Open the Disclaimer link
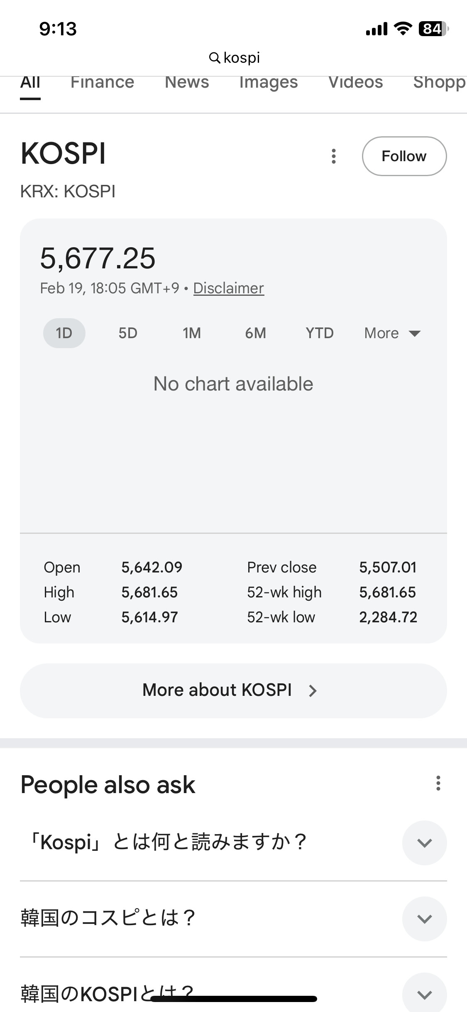The height and width of the screenshot is (1012, 467). coord(228,288)
